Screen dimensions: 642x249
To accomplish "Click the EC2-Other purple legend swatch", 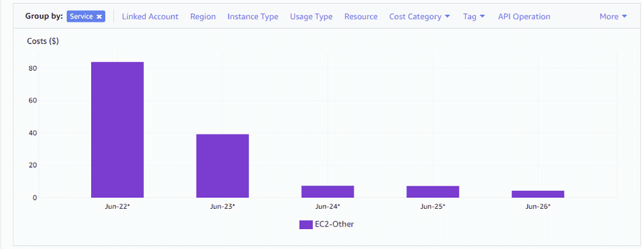I will click(x=306, y=225).
